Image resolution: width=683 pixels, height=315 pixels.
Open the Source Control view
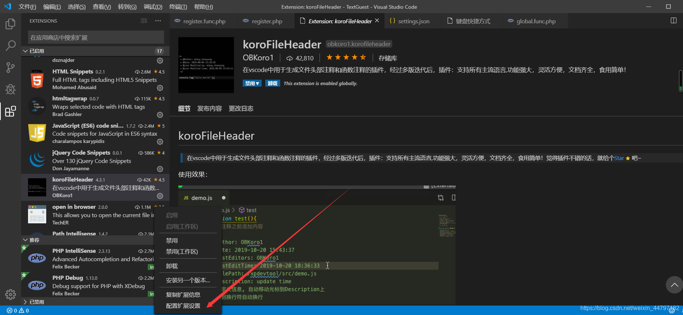pos(11,67)
